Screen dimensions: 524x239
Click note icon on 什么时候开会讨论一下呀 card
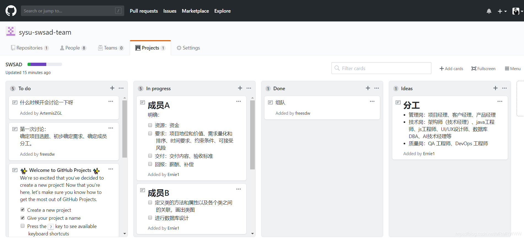15,102
